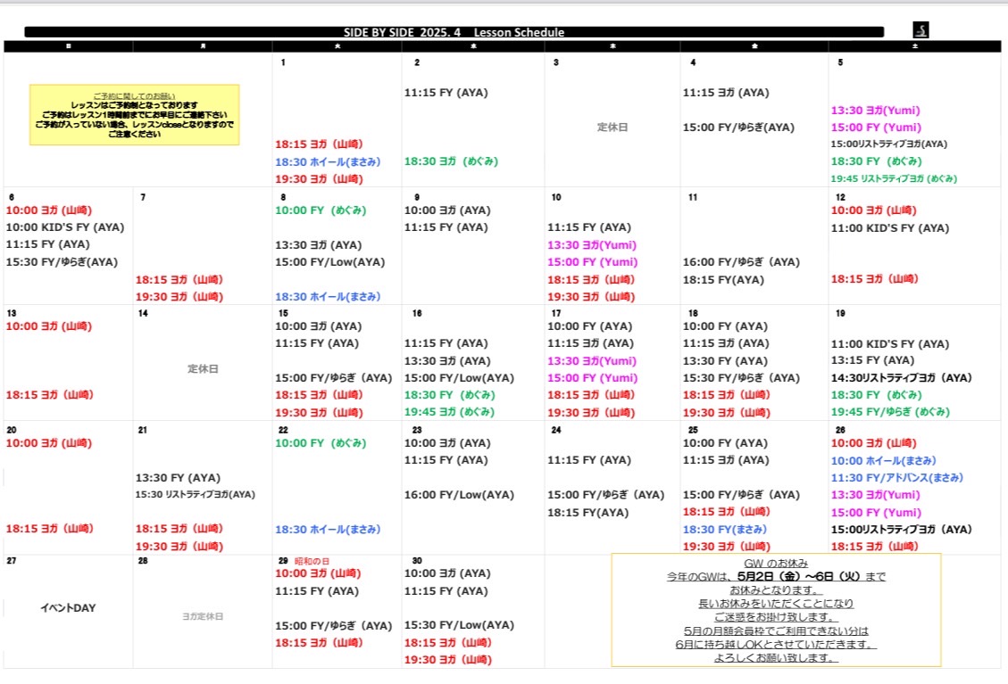Image resolution: width=1008 pixels, height=684 pixels.
Task: Select the '5月2日（金）～6日（火）' date range text
Action: tap(799, 576)
